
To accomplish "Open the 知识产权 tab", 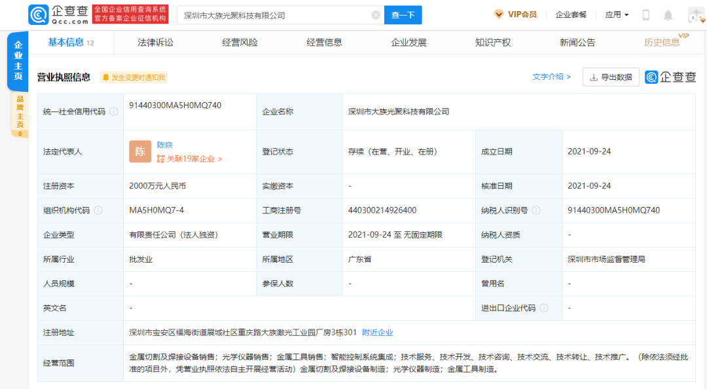I will 492,43.
